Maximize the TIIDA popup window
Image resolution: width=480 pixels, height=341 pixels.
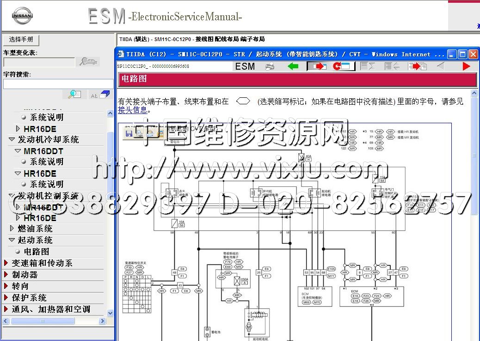[462, 54]
